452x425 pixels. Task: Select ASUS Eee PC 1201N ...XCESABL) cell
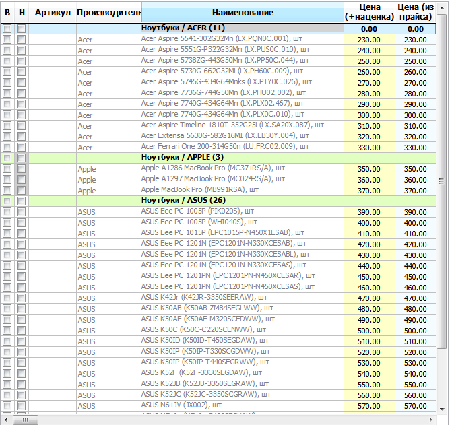[243, 255]
